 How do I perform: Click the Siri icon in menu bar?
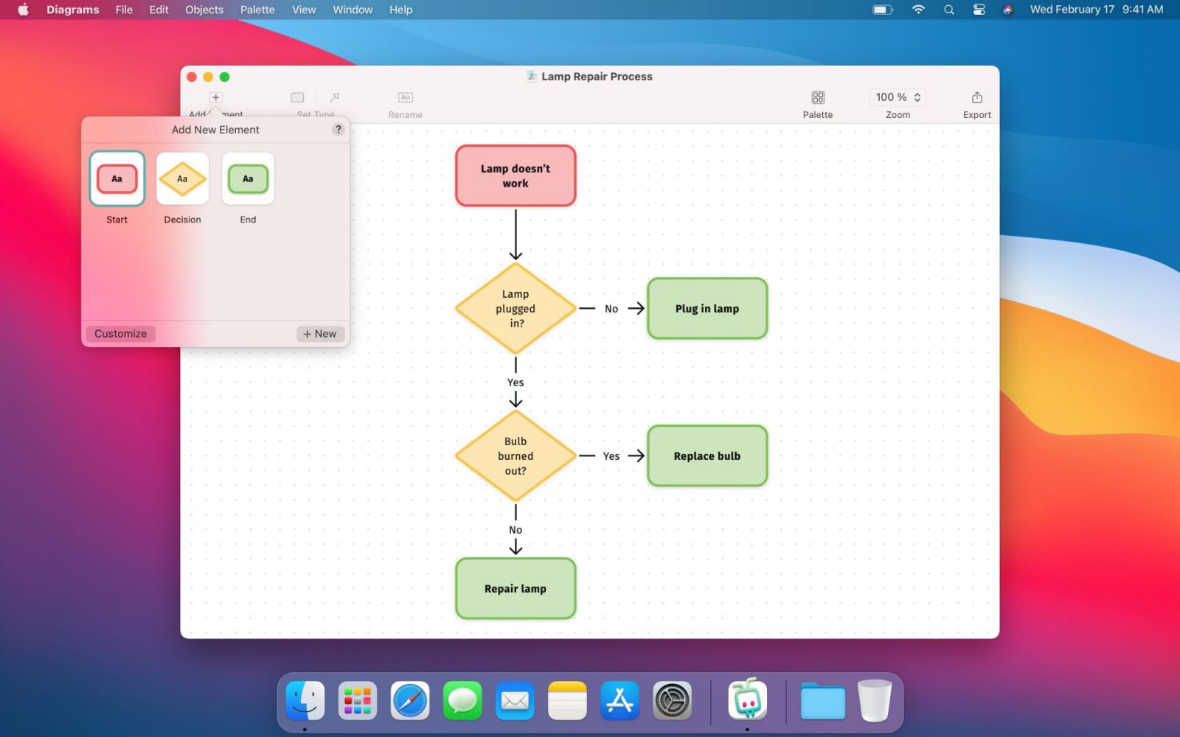pyautogui.click(x=1007, y=10)
